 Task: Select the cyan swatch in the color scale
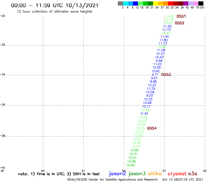(x=126, y=3)
